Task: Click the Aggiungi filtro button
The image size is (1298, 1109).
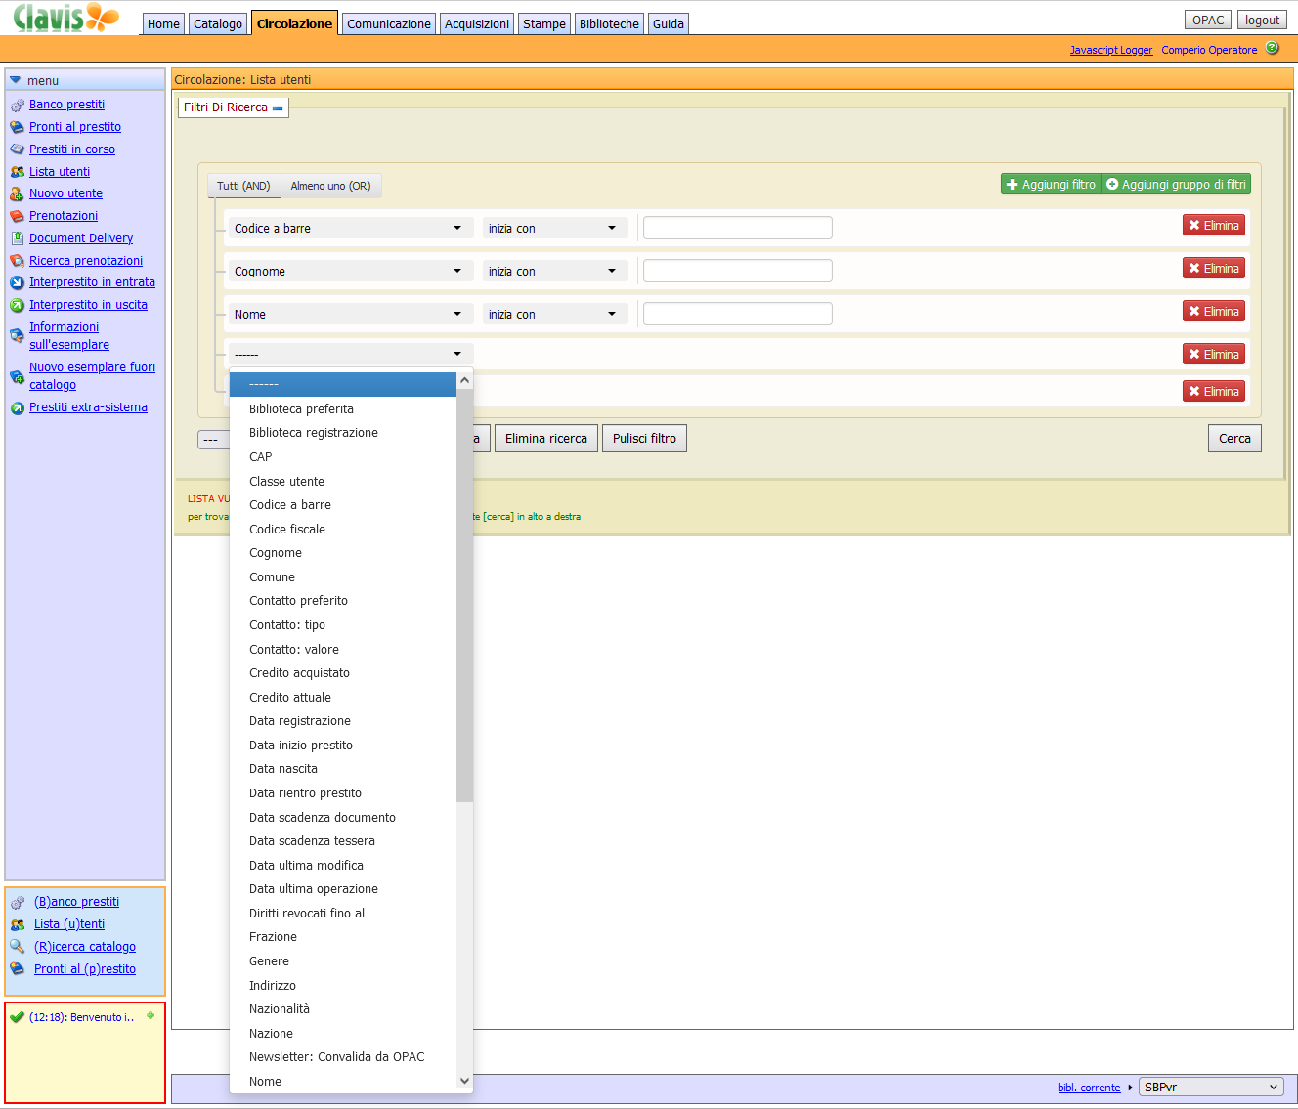Action: (x=1051, y=185)
